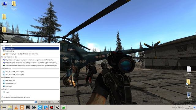The width and height of the screenshot is (196, 110).
Task: Open the dark Unity Hub taskbar icon
Action: point(34,108)
